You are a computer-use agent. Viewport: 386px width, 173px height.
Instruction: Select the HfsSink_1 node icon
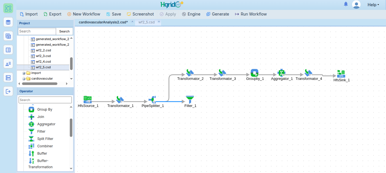point(341,74)
